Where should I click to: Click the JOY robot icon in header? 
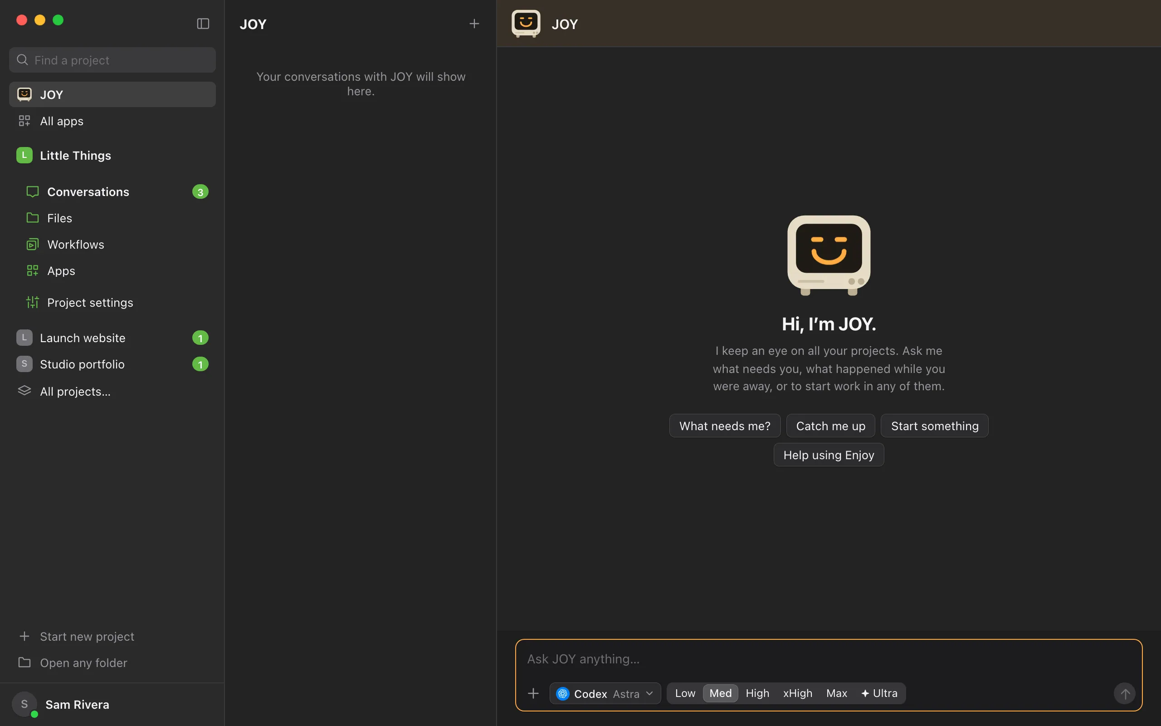[526, 24]
